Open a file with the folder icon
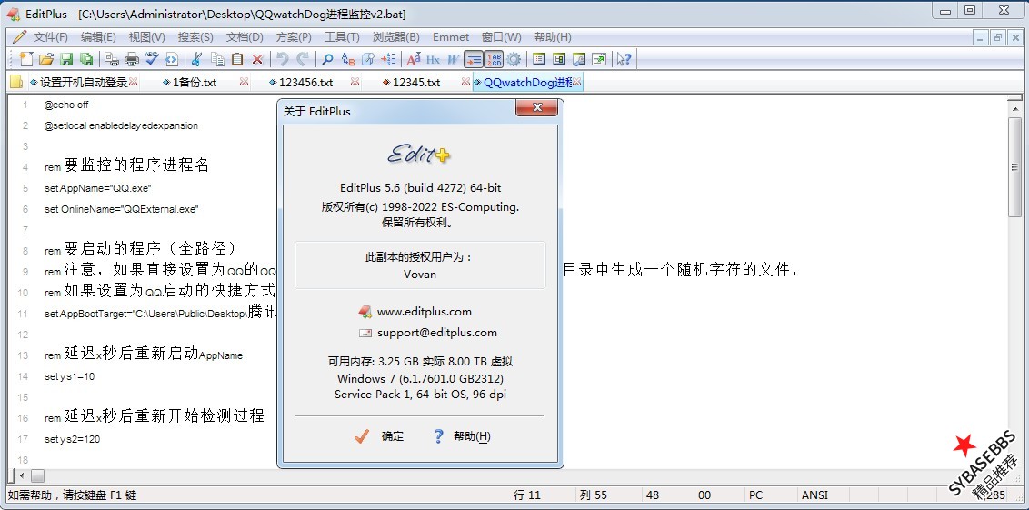This screenshot has height=510, width=1029. coord(46,59)
